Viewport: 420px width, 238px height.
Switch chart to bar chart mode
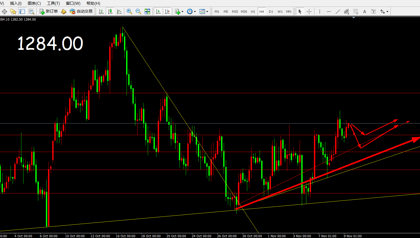[x=101, y=11]
